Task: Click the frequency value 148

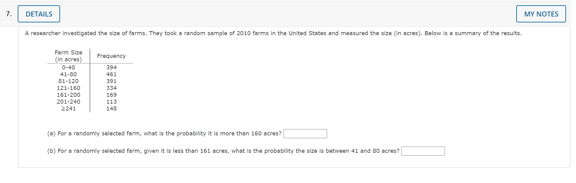Action: click(111, 108)
